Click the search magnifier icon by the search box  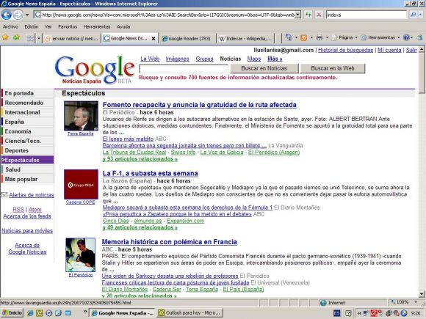[x=413, y=15]
